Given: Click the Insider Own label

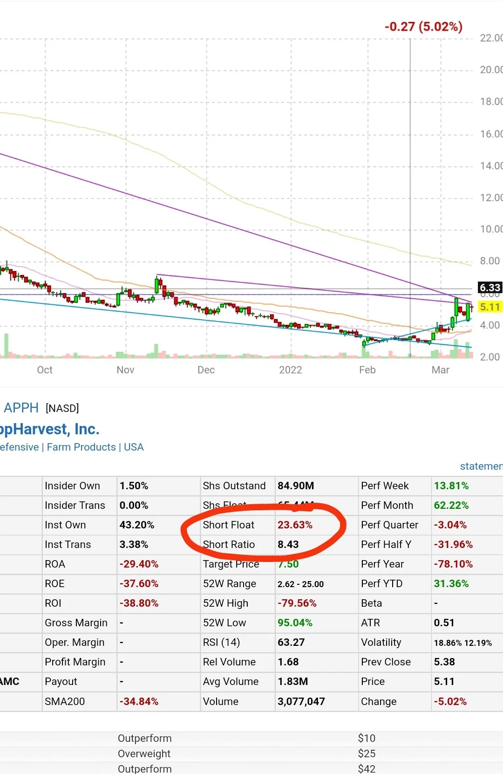Looking at the screenshot, I should point(72,486).
